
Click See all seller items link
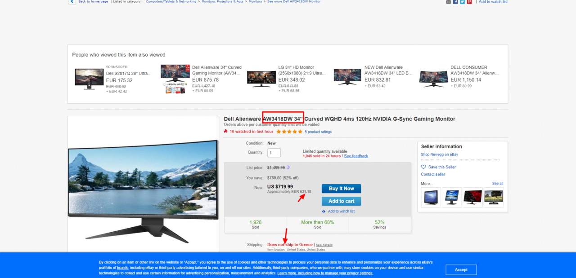[x=498, y=183]
